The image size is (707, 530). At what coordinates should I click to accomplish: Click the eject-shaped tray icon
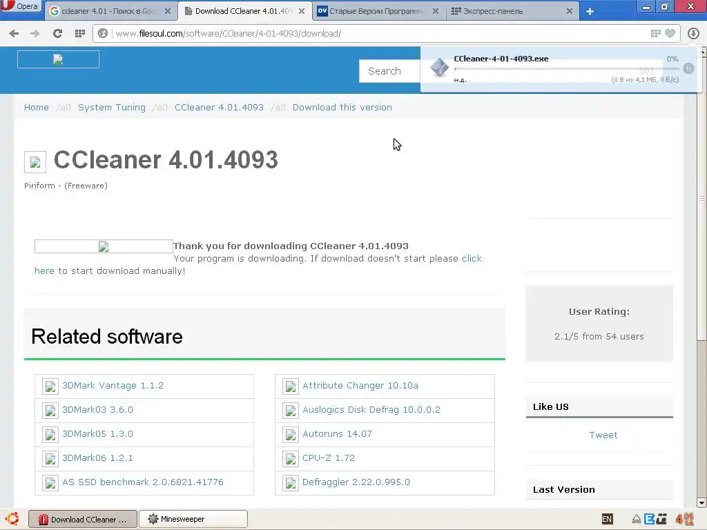[x=636, y=520]
